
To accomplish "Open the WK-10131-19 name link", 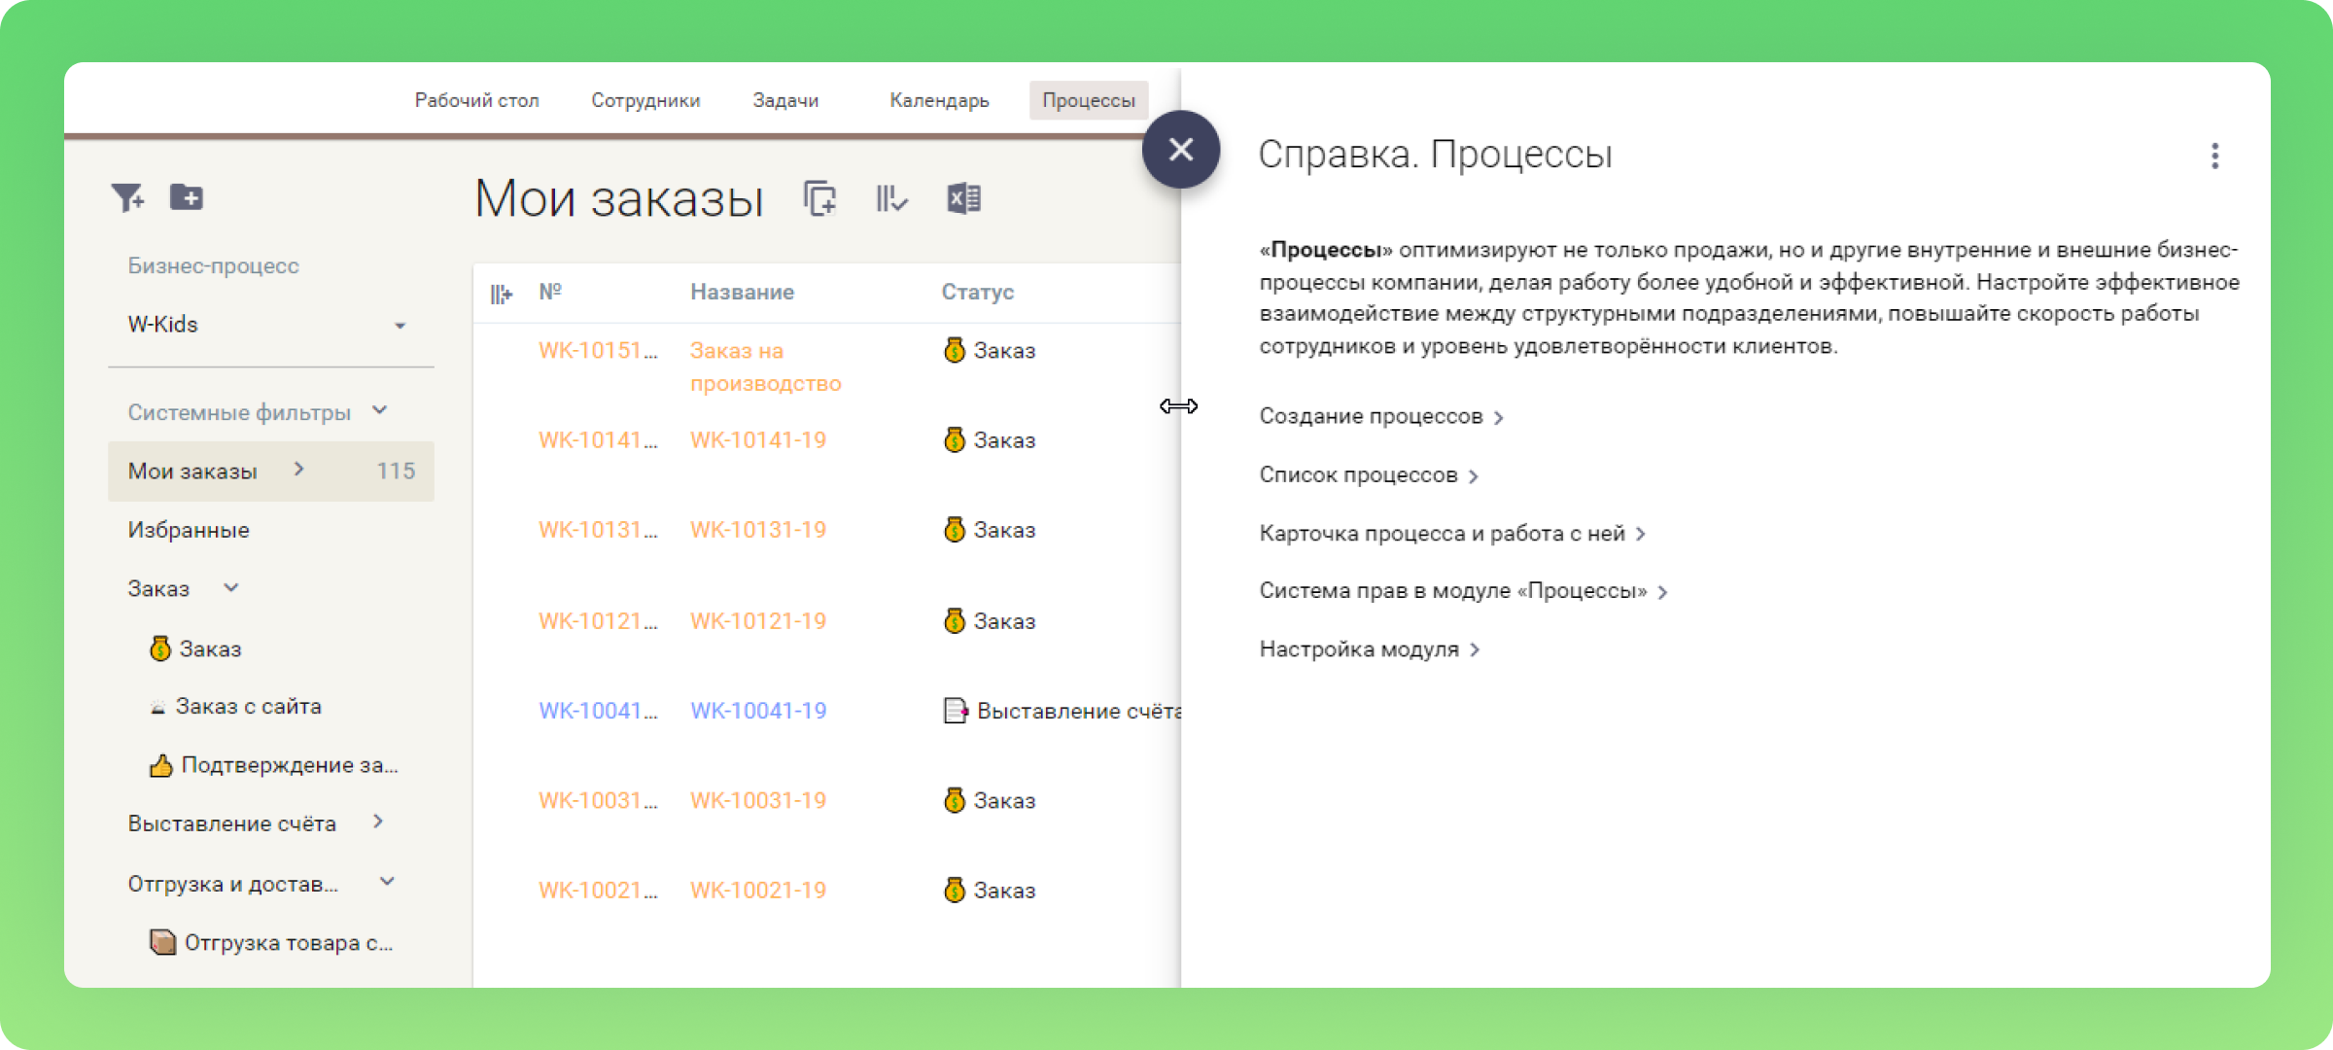I will 758,530.
